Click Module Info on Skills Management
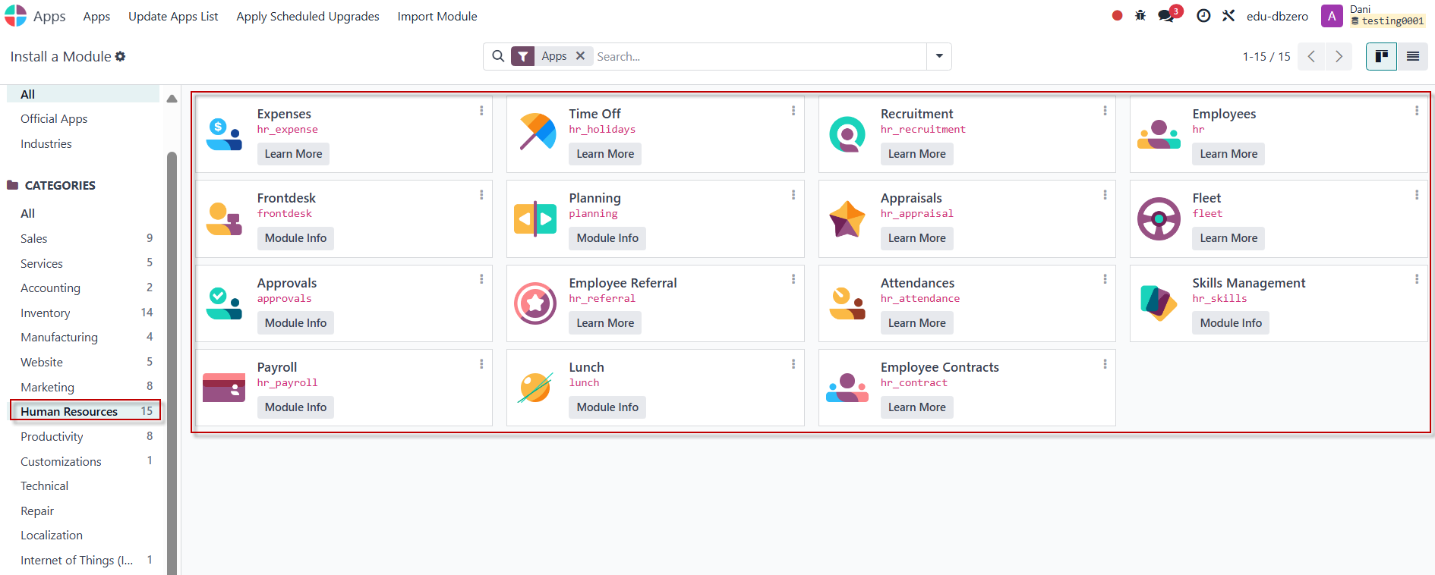The width and height of the screenshot is (1435, 575). [x=1231, y=323]
